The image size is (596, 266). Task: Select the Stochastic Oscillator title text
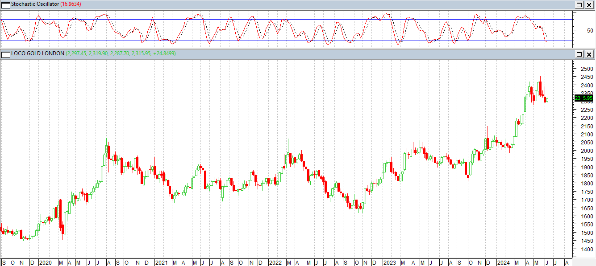point(35,4)
